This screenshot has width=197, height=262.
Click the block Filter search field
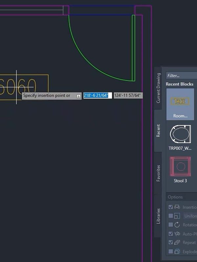(181, 75)
